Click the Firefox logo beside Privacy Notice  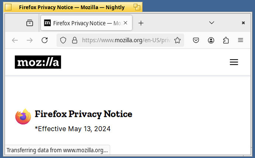tap(23, 117)
